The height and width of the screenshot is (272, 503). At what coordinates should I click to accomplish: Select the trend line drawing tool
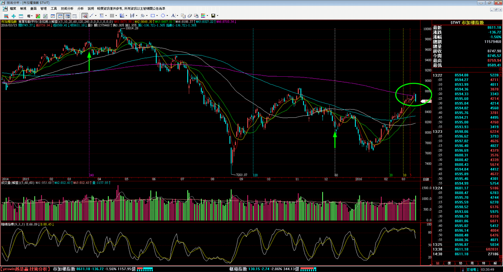pos(91,16)
